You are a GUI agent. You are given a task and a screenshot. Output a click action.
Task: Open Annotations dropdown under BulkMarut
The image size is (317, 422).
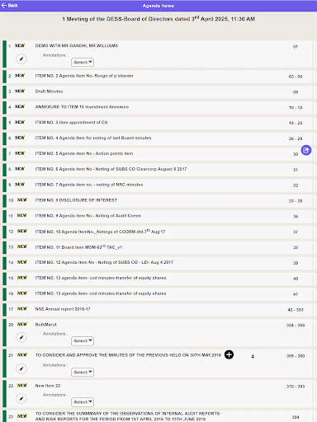pyautogui.click(x=83, y=341)
